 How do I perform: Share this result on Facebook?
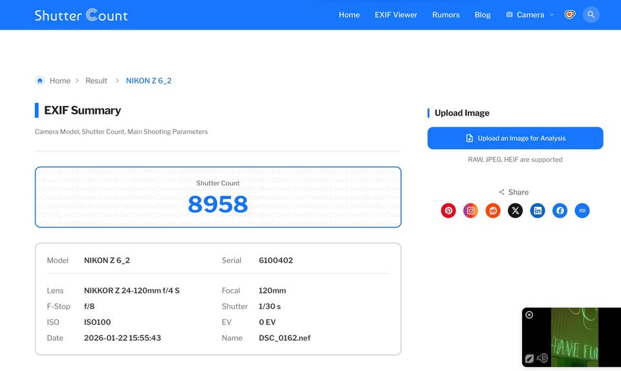click(560, 210)
